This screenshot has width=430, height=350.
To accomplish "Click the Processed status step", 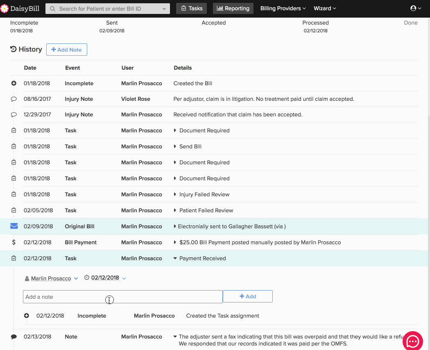I will tap(315, 23).
